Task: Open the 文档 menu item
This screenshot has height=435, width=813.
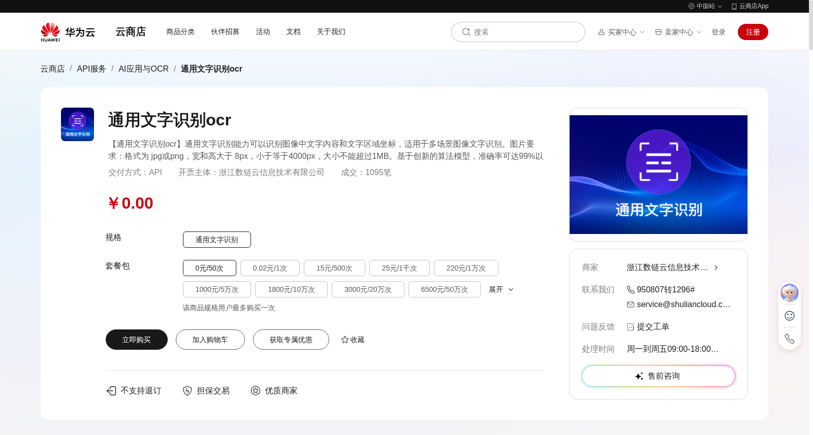Action: [x=293, y=31]
